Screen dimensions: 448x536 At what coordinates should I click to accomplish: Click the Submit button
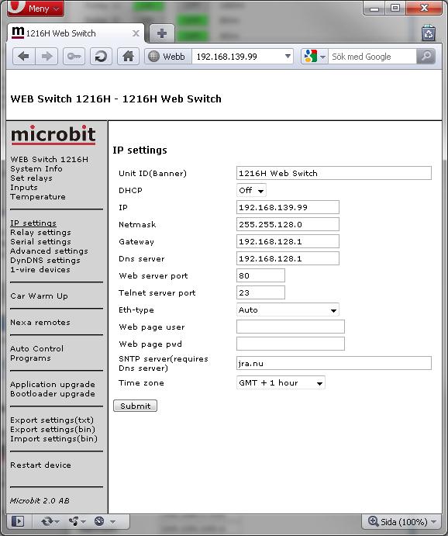click(x=135, y=406)
